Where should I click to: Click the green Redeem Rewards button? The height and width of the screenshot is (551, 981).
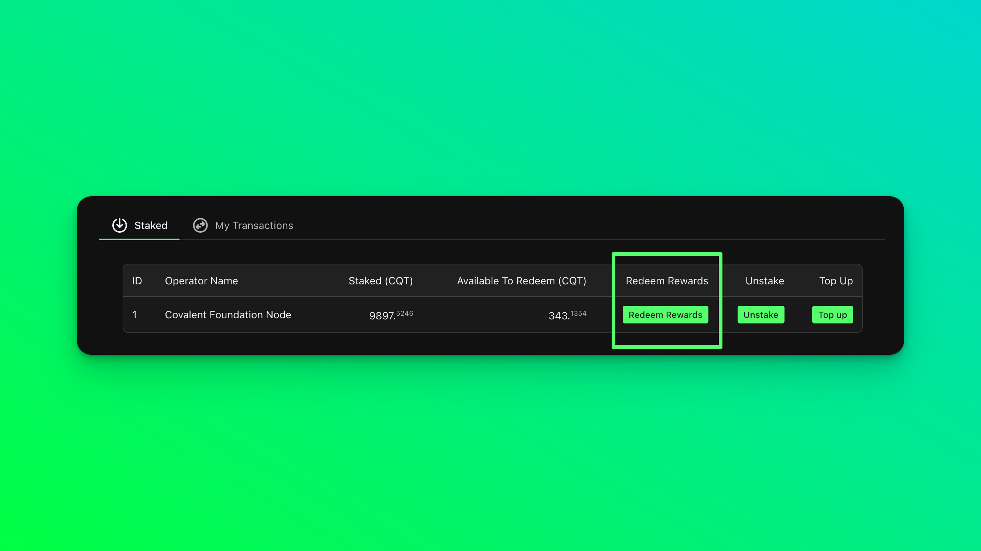tap(665, 315)
